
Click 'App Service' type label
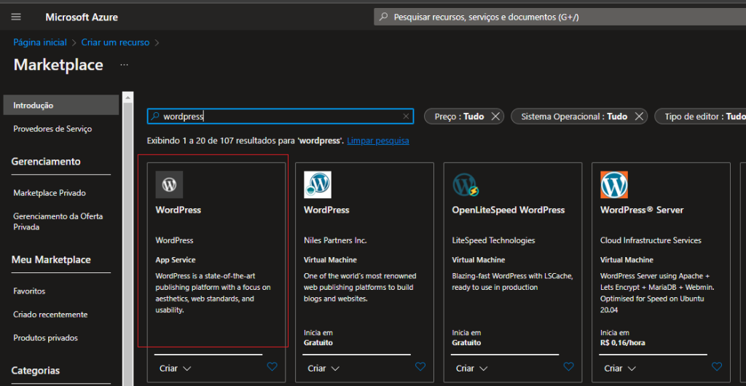(176, 260)
